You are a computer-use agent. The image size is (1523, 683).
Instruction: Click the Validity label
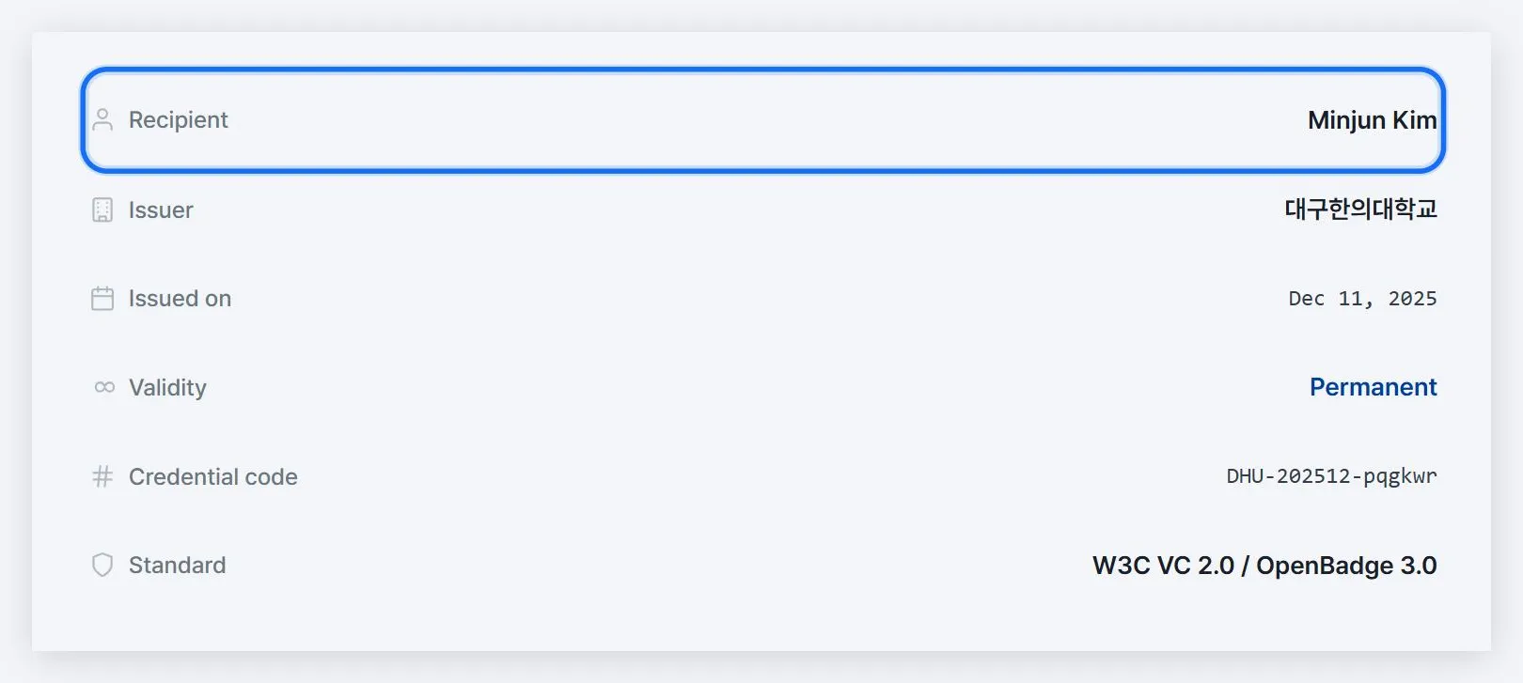click(167, 388)
